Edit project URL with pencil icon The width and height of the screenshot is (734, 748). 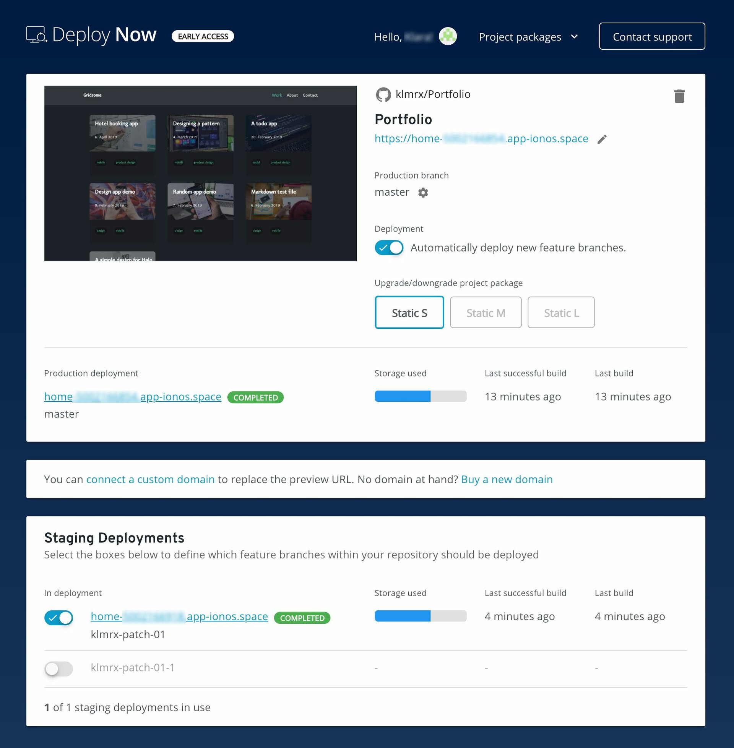(602, 139)
